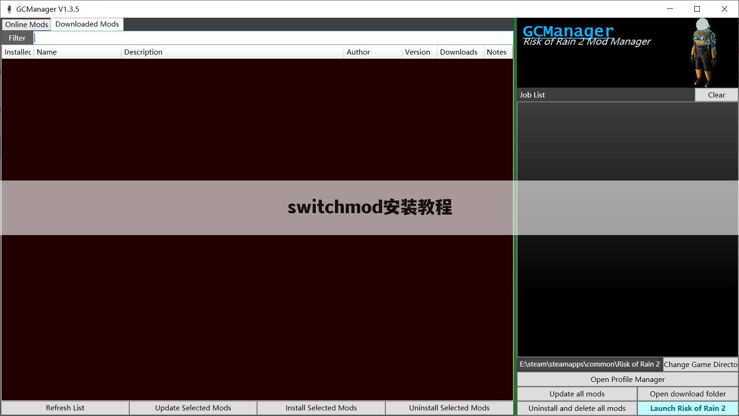Click the Filter label

(17, 38)
